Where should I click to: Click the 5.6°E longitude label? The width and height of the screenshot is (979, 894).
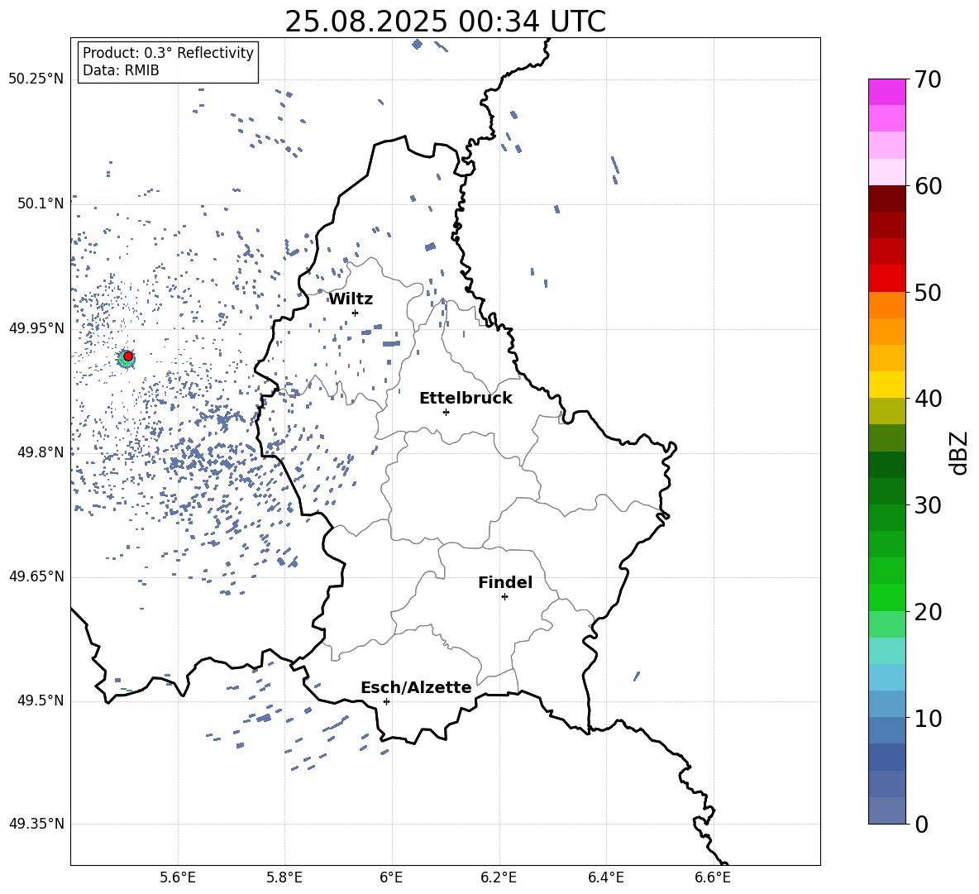[178, 877]
